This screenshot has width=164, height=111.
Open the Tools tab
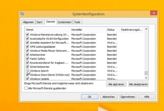pos(77,22)
